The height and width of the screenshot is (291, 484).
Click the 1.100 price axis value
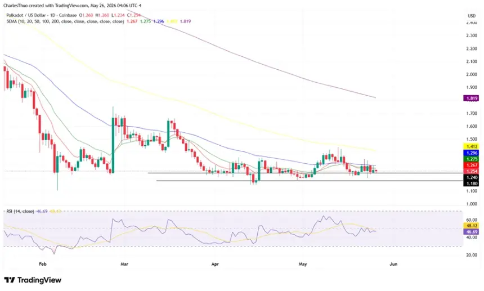click(x=472, y=191)
